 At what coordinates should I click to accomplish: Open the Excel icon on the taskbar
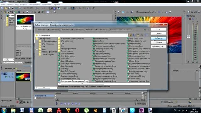click(41, 110)
